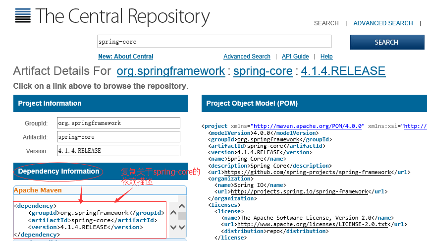This screenshot has width=427, height=241.
Task: Click the outer panel scrollbar thumb
Action: tap(182, 216)
